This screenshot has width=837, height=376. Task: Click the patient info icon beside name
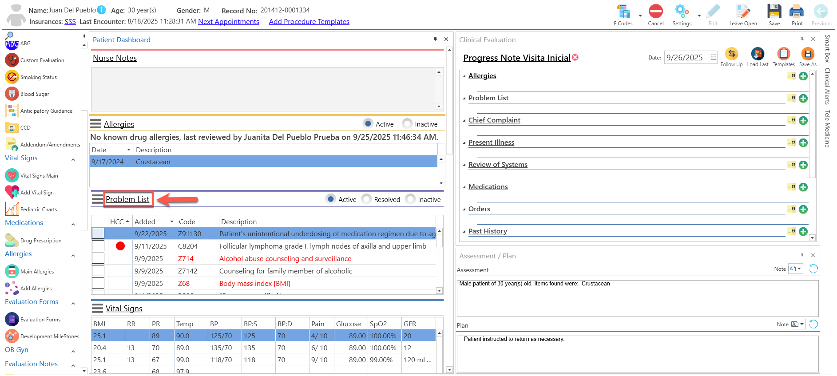(101, 10)
